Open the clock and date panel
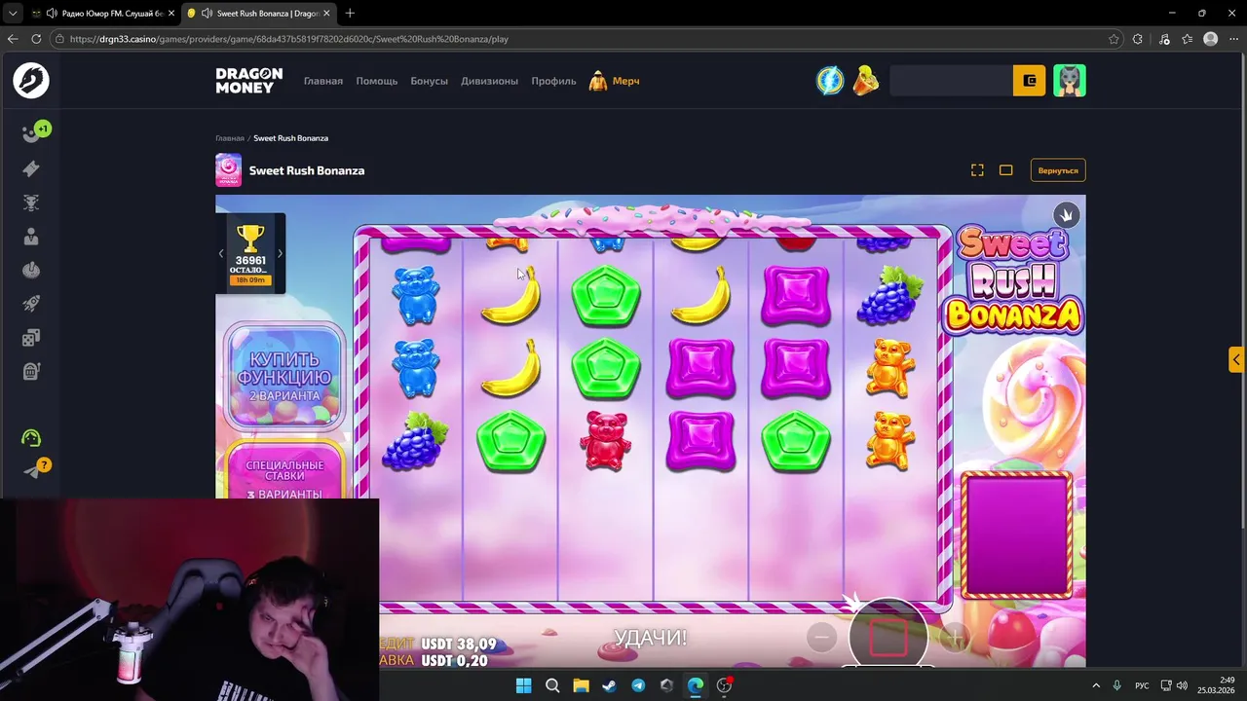 point(1218,685)
